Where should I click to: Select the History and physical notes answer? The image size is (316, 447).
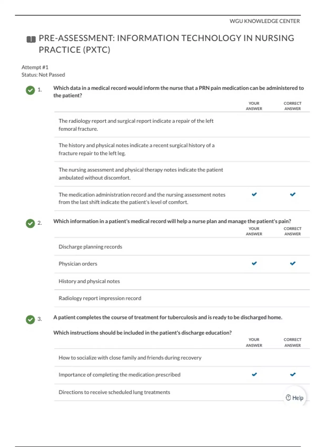click(89, 281)
